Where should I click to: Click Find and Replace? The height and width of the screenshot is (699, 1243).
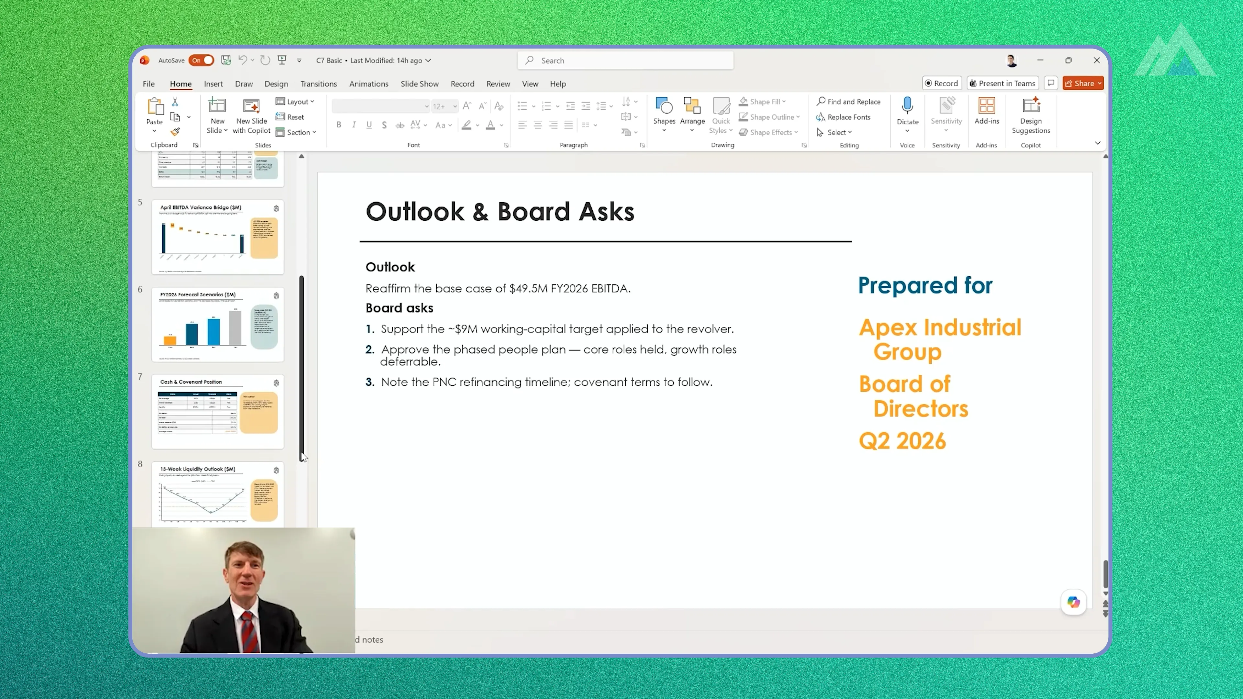pyautogui.click(x=848, y=102)
